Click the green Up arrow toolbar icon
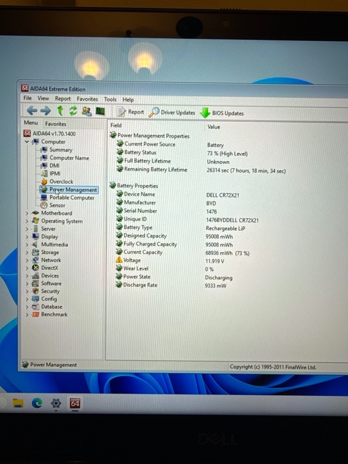The image size is (348, 464). [60, 110]
